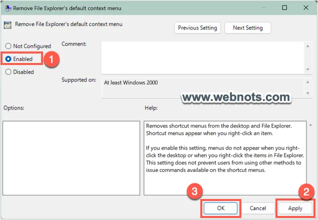Click the Help description text pane

point(225,158)
